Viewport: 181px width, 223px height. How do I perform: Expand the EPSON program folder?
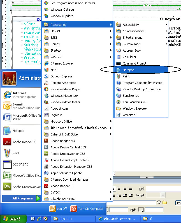pyautogui.click(x=77, y=31)
